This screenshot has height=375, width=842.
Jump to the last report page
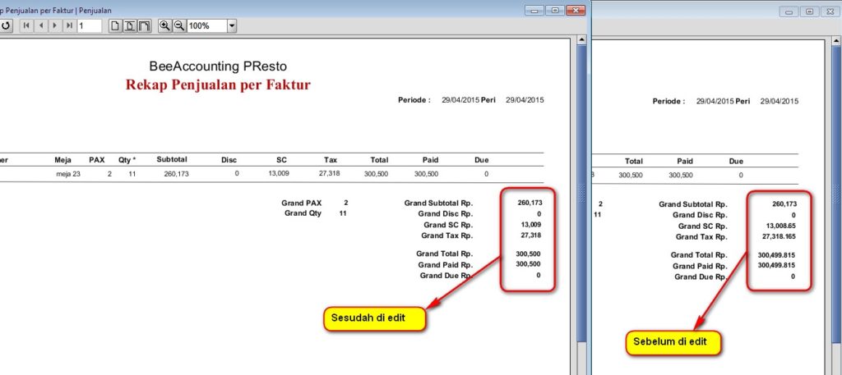69,26
